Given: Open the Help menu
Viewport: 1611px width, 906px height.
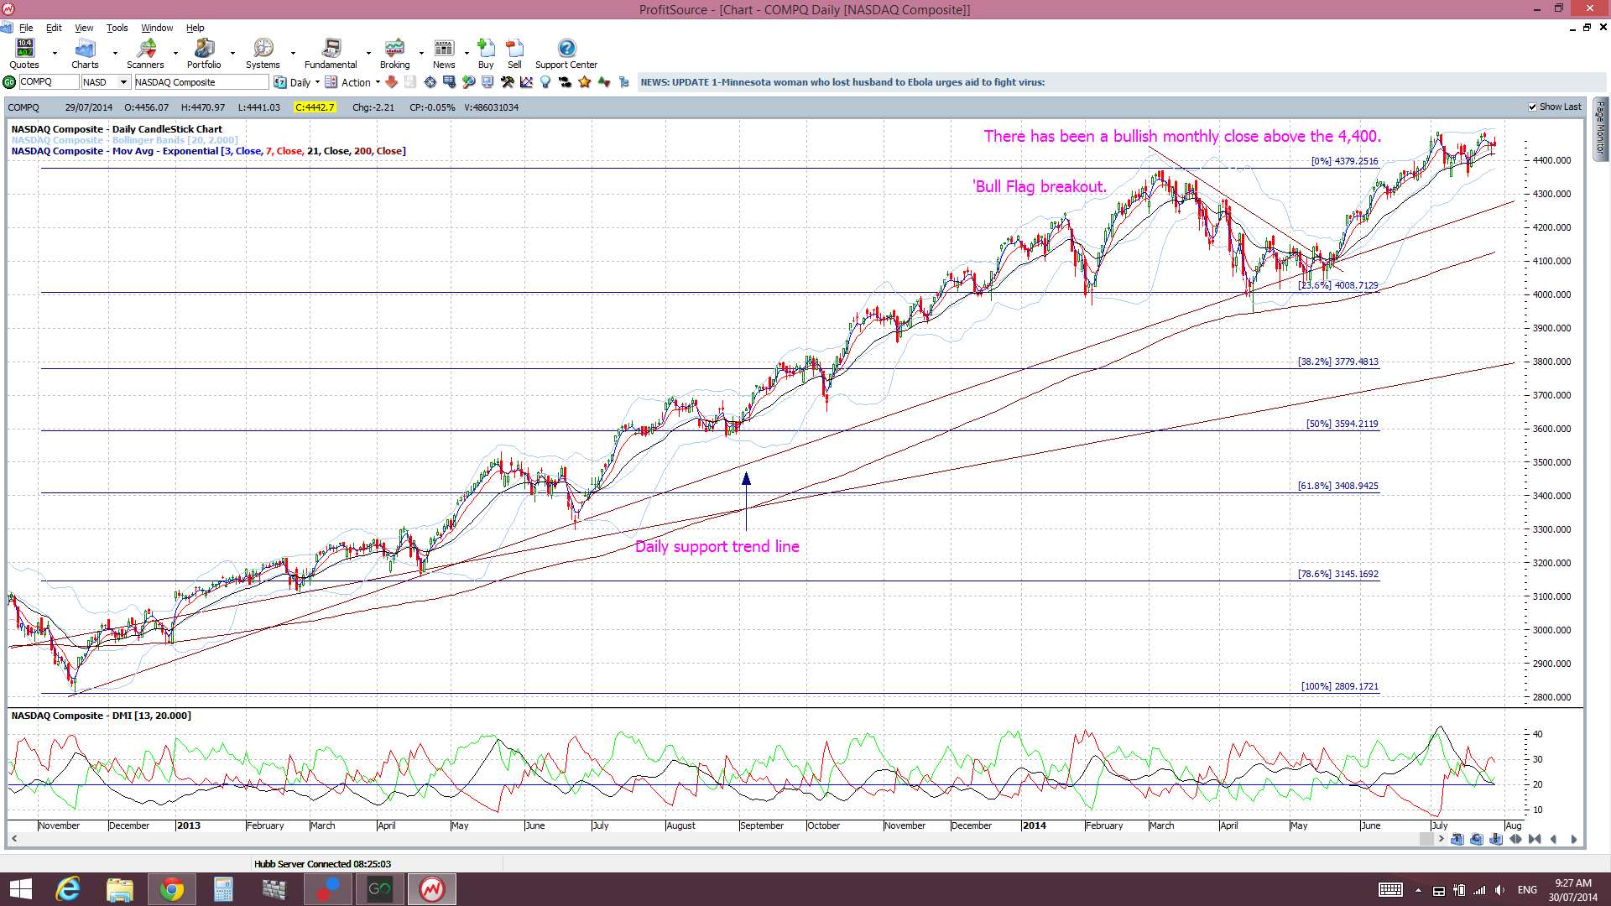Looking at the screenshot, I should (x=195, y=28).
